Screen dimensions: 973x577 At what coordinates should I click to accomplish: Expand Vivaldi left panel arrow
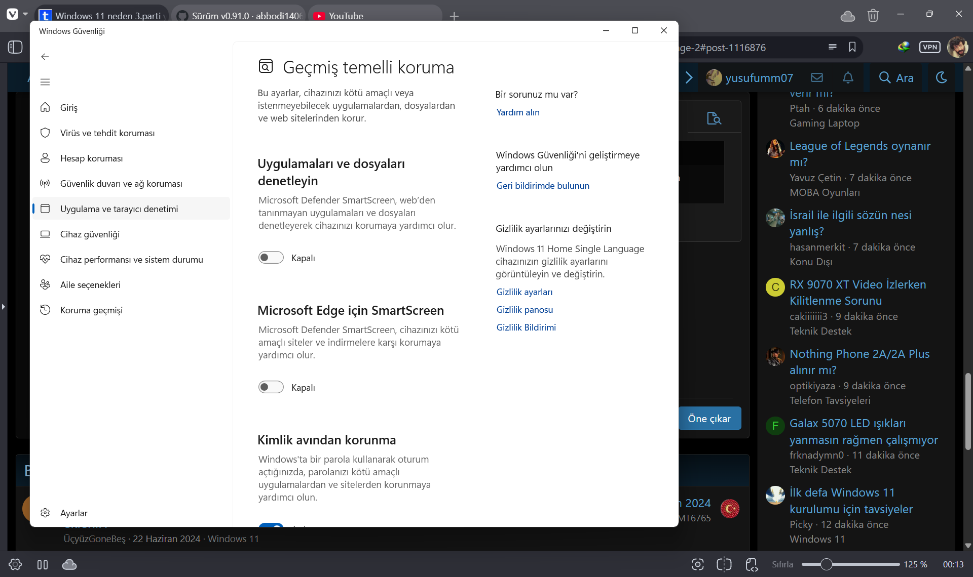tap(3, 307)
